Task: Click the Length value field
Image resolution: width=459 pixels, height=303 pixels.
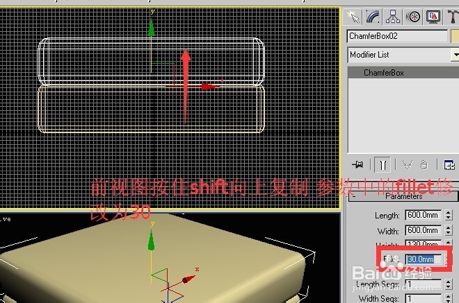Action: pyautogui.click(x=424, y=215)
